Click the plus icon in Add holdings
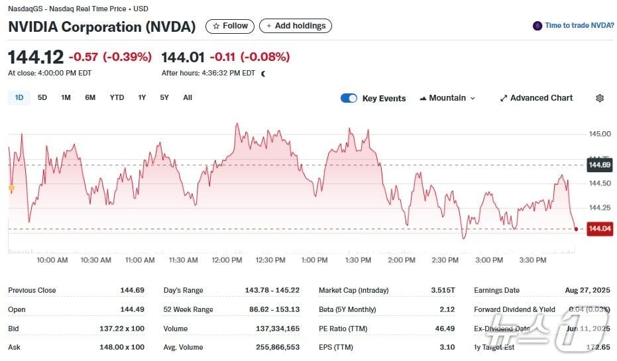Screen dimensions: 617x361 268,26
